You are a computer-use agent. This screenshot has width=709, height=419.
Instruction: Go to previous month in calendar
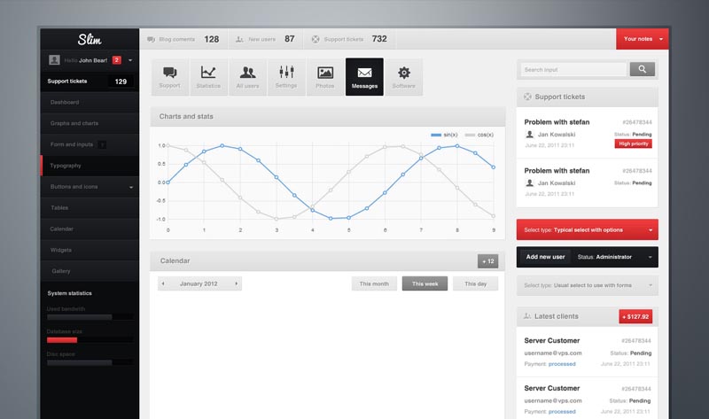(163, 283)
